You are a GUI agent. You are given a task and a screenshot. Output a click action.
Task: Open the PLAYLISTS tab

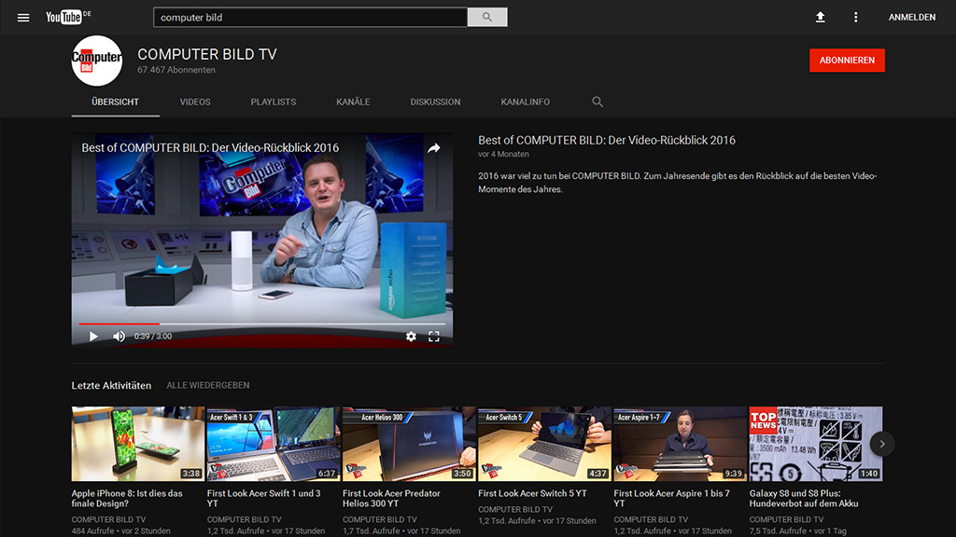click(x=274, y=102)
